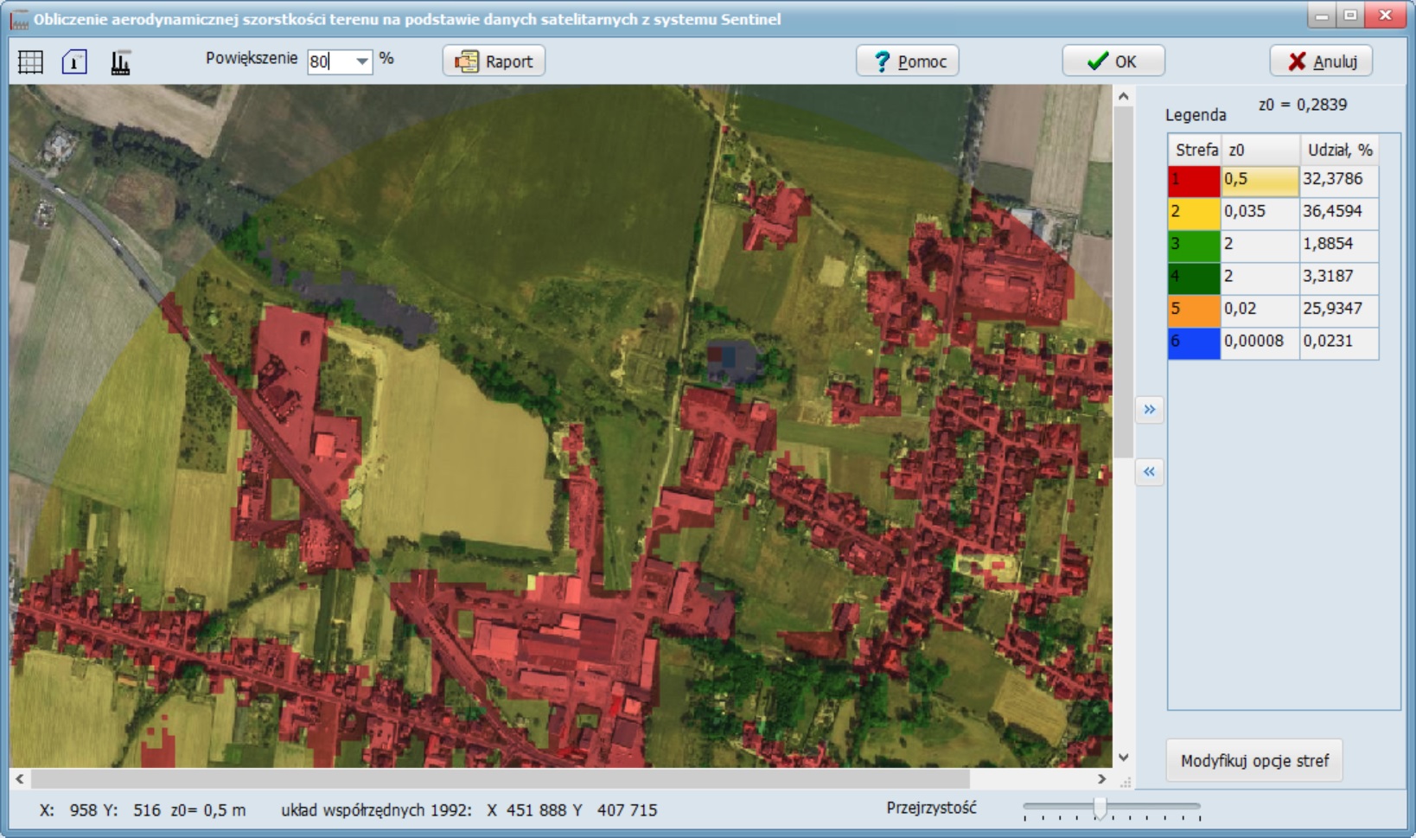Cancel with the Anuluj button
The height and width of the screenshot is (838, 1416).
[1321, 61]
